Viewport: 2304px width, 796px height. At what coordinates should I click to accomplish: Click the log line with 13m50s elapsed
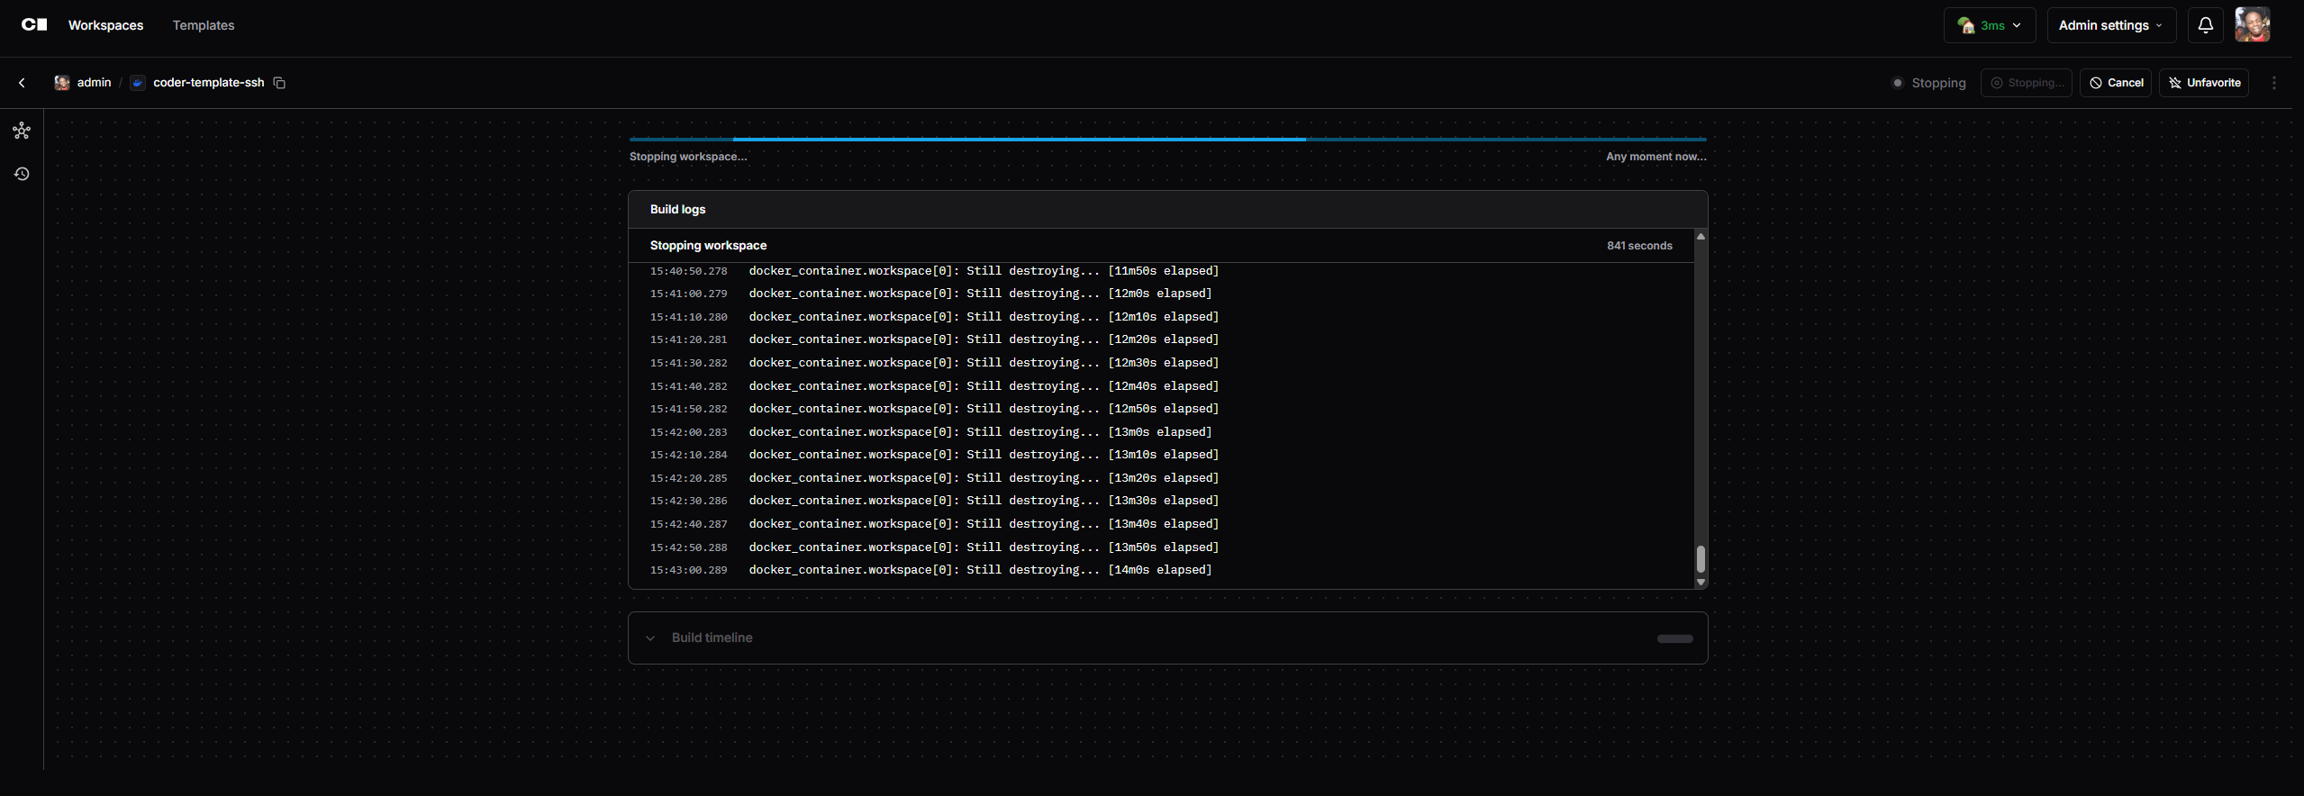click(1161, 547)
